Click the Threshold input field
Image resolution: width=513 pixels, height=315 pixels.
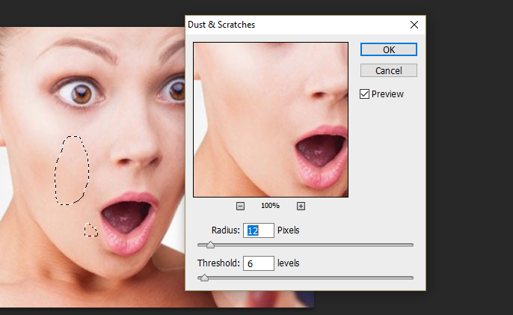click(x=259, y=263)
